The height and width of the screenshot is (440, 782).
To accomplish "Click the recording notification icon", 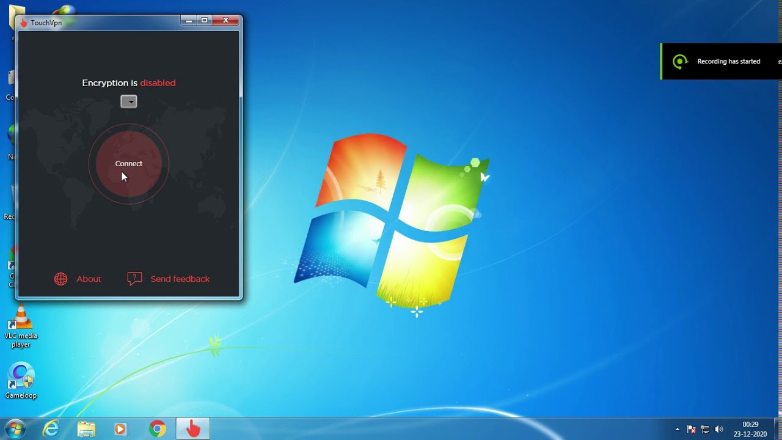I will 680,61.
